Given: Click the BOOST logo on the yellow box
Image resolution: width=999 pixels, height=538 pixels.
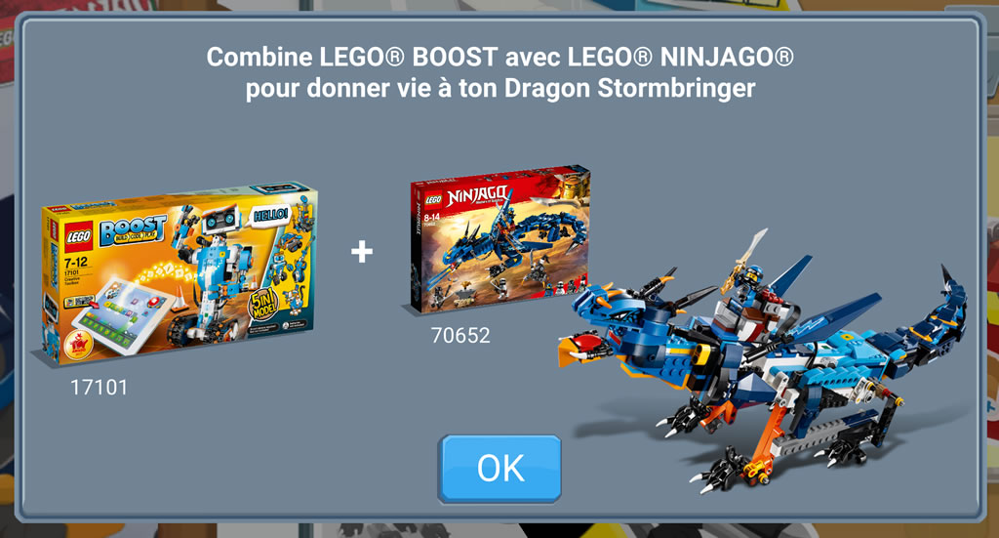Looking at the screenshot, I should point(133,230).
